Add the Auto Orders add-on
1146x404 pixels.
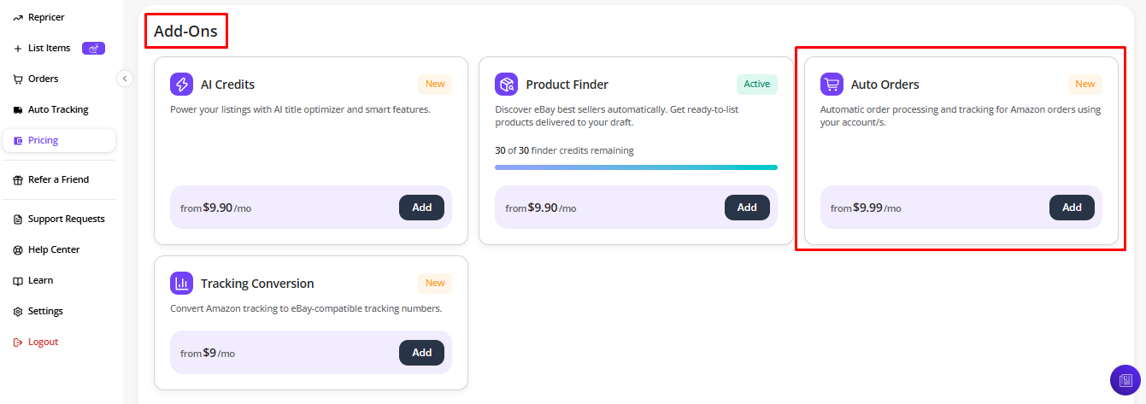click(x=1072, y=208)
